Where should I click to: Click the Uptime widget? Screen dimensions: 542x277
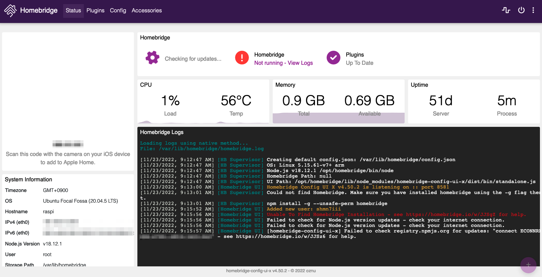474,103
